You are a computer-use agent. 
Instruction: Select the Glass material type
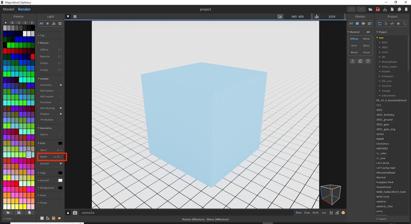pos(366,45)
